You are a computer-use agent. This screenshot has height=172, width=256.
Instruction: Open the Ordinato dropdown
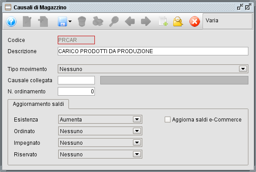pos(100,131)
